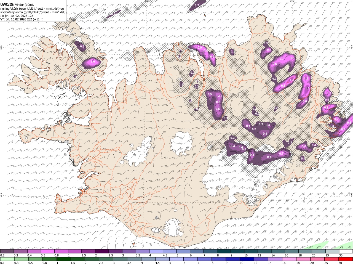Screen dimensions: 353x265
Task: Select the light pink swatch between 16 and 18
Action: click(289, 259)
